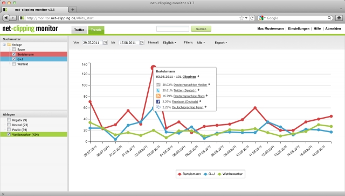Open new browser tab with plus button
The image size is (345, 196).
(x=73, y=10)
